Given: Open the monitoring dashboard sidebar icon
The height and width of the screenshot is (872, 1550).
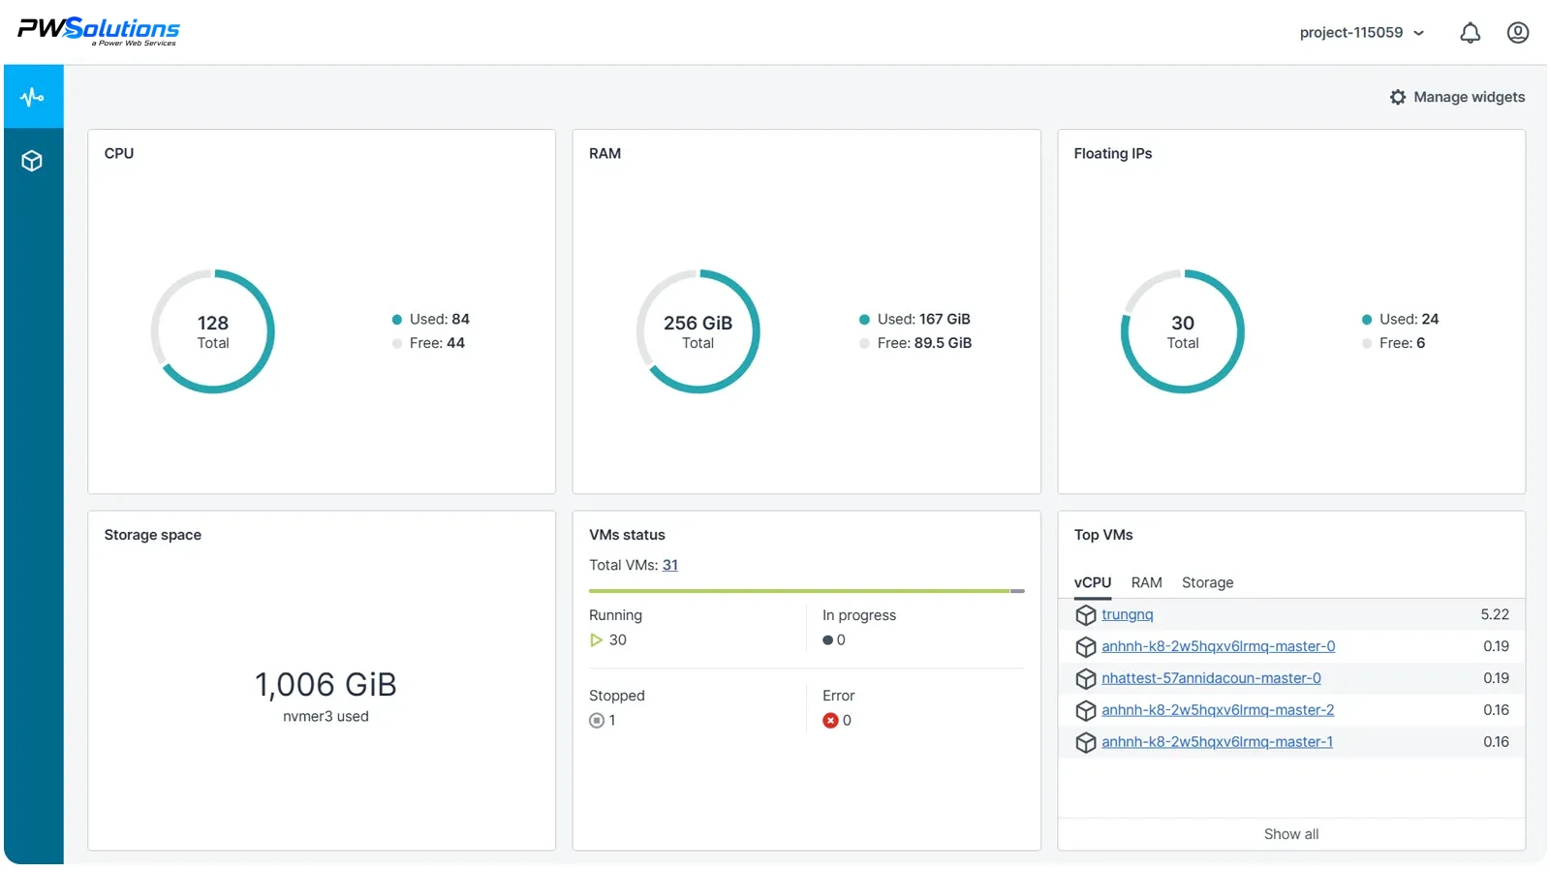Looking at the screenshot, I should [x=33, y=97].
